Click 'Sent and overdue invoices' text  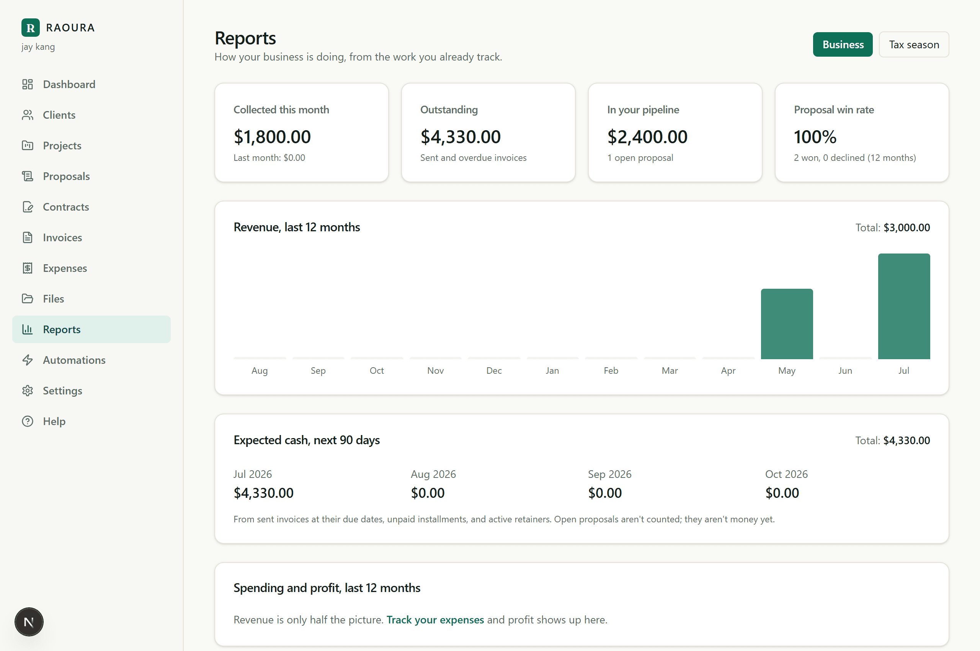(473, 158)
